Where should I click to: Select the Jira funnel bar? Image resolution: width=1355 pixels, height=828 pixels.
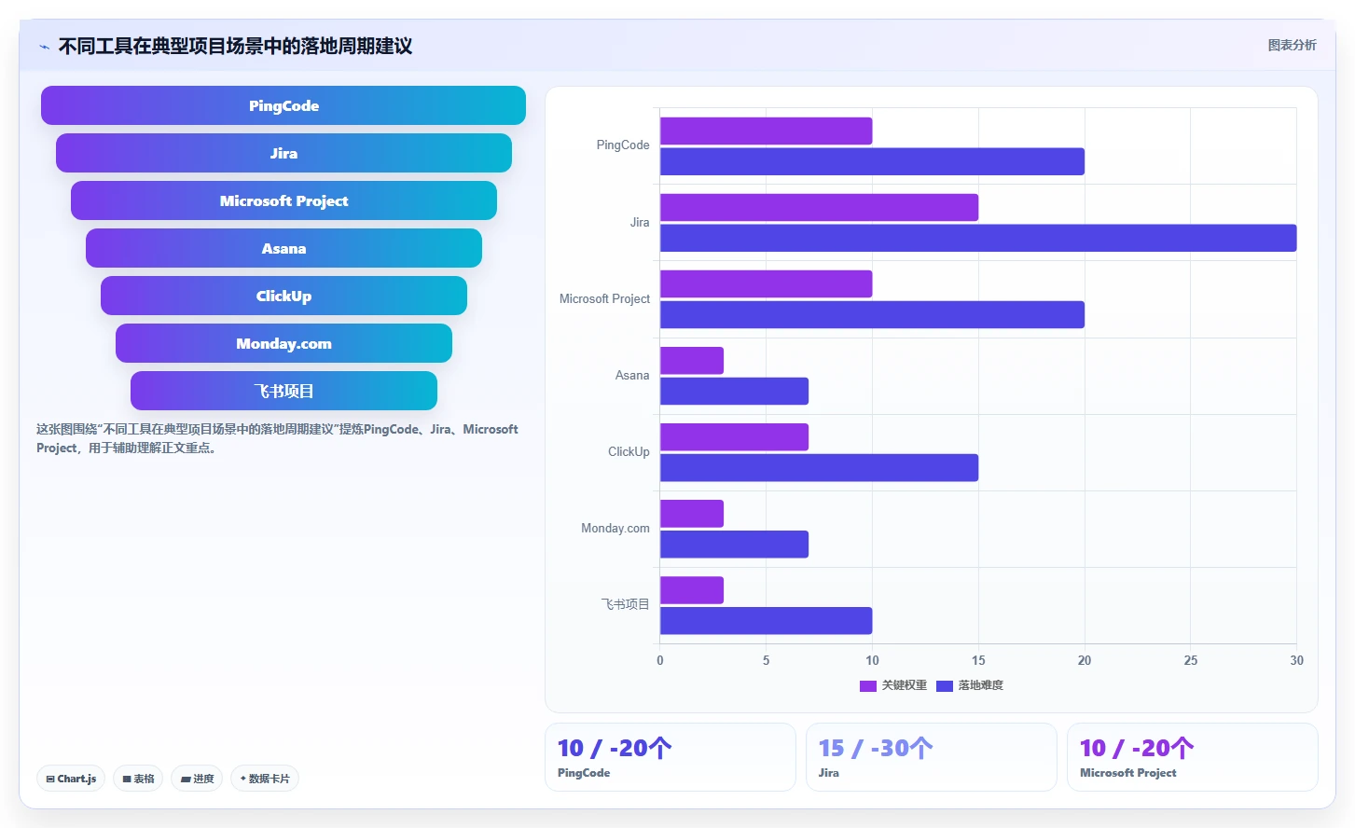point(283,153)
